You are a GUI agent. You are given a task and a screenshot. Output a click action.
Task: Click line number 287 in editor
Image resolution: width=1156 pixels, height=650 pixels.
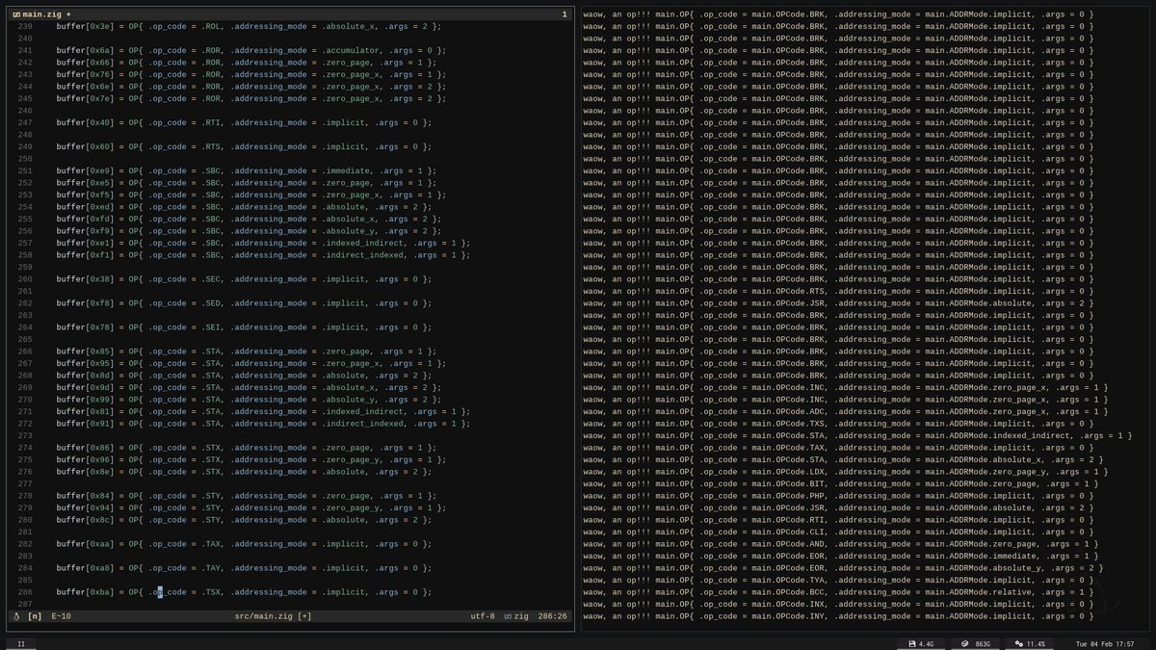(x=26, y=604)
